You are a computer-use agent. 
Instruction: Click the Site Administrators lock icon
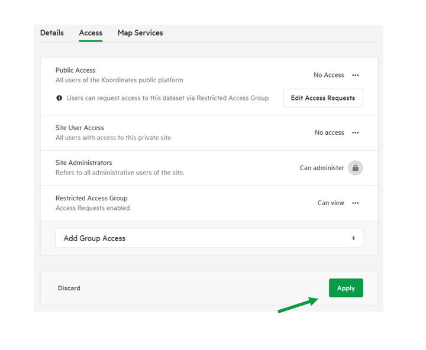pyautogui.click(x=356, y=168)
